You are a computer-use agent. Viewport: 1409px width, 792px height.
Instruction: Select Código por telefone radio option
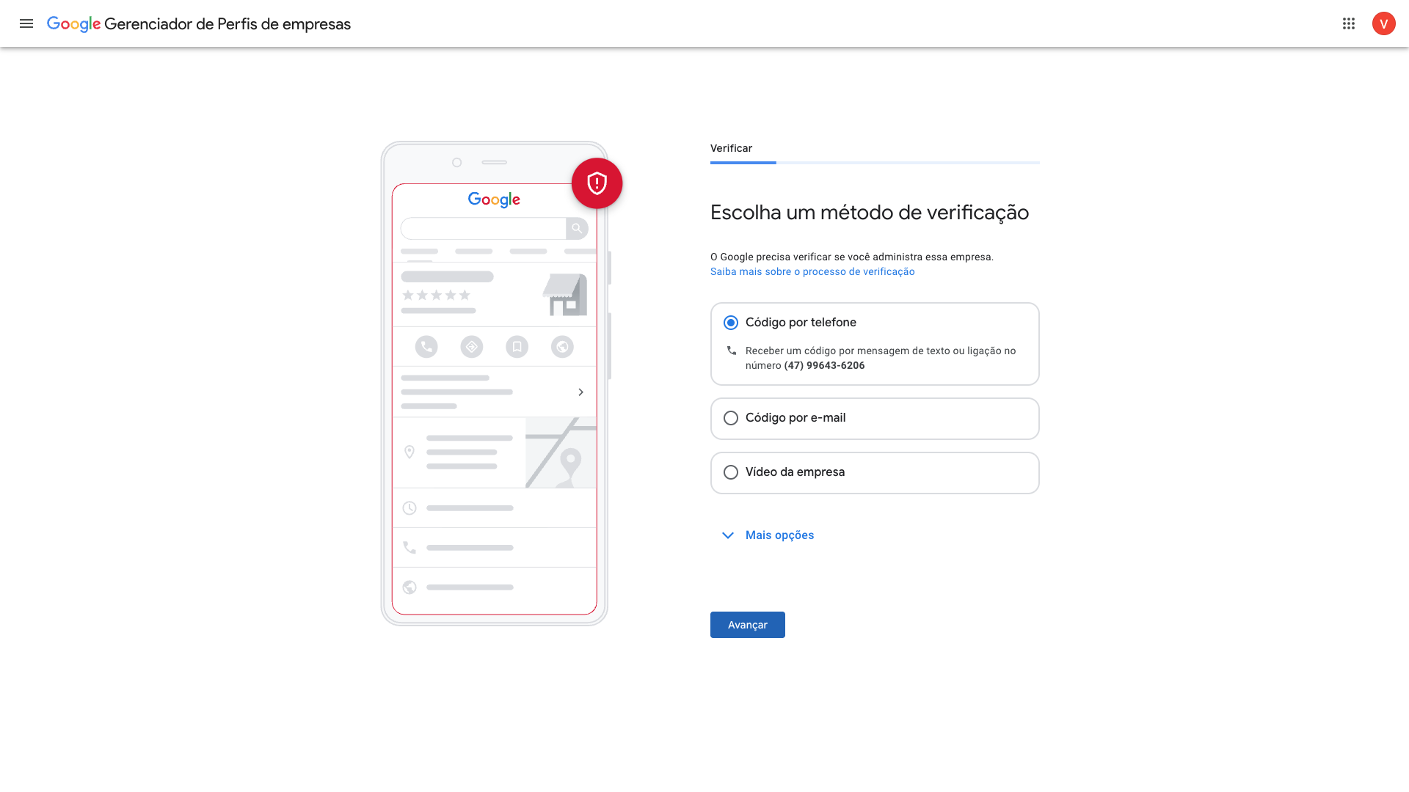[731, 323]
